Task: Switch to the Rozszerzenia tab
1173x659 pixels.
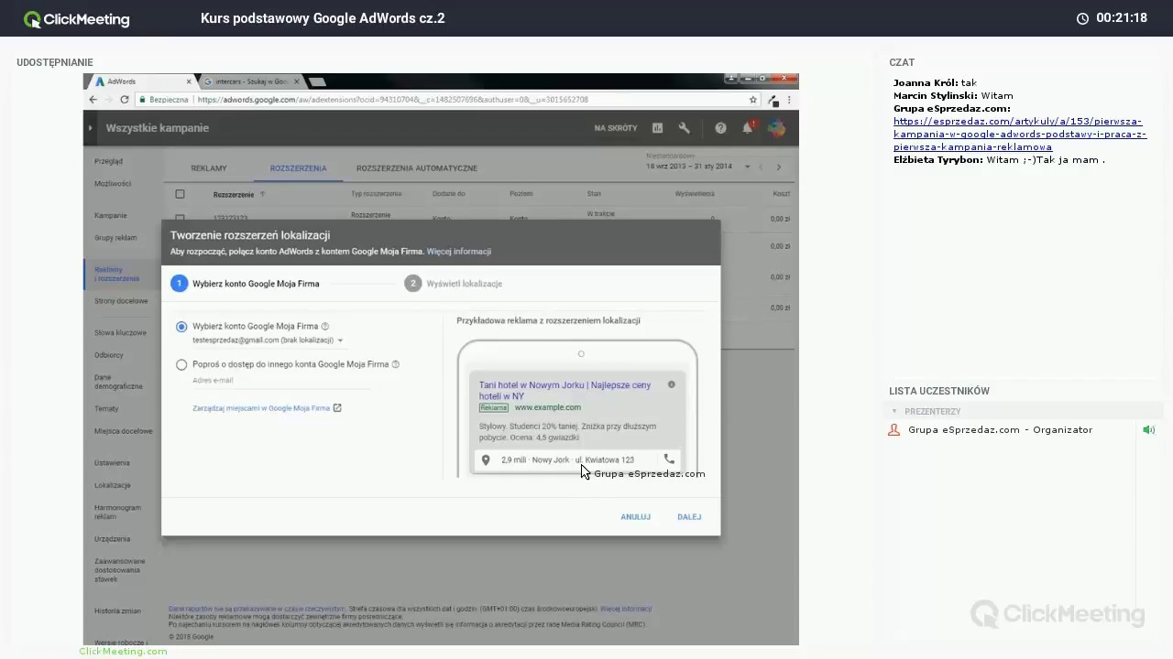Action: pyautogui.click(x=298, y=168)
